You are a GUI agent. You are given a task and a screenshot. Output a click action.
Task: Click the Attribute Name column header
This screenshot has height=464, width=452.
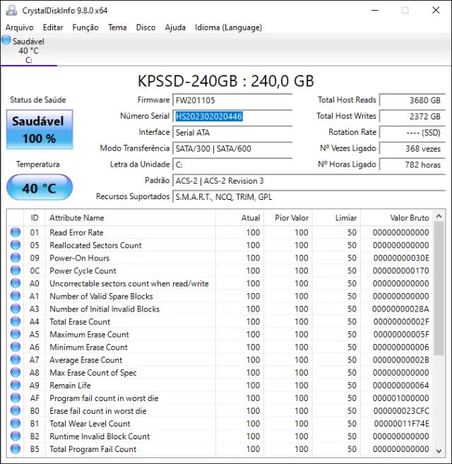[131, 218]
